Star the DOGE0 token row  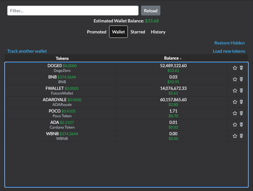click(x=235, y=68)
